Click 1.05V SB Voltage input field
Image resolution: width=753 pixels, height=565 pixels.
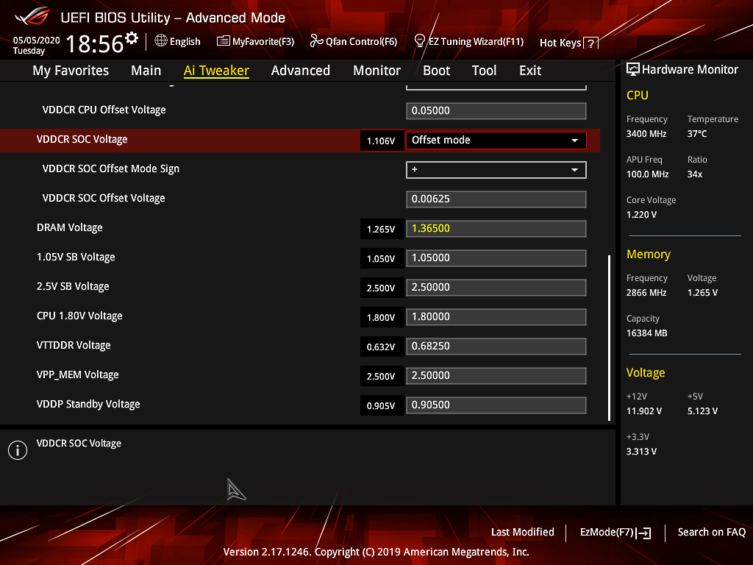pos(496,258)
